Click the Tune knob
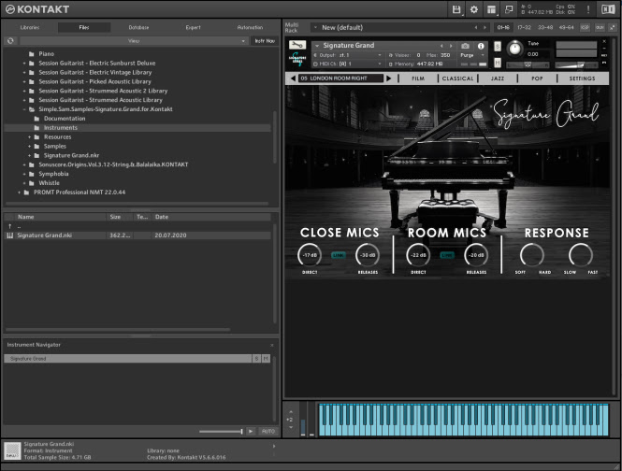 pos(514,49)
